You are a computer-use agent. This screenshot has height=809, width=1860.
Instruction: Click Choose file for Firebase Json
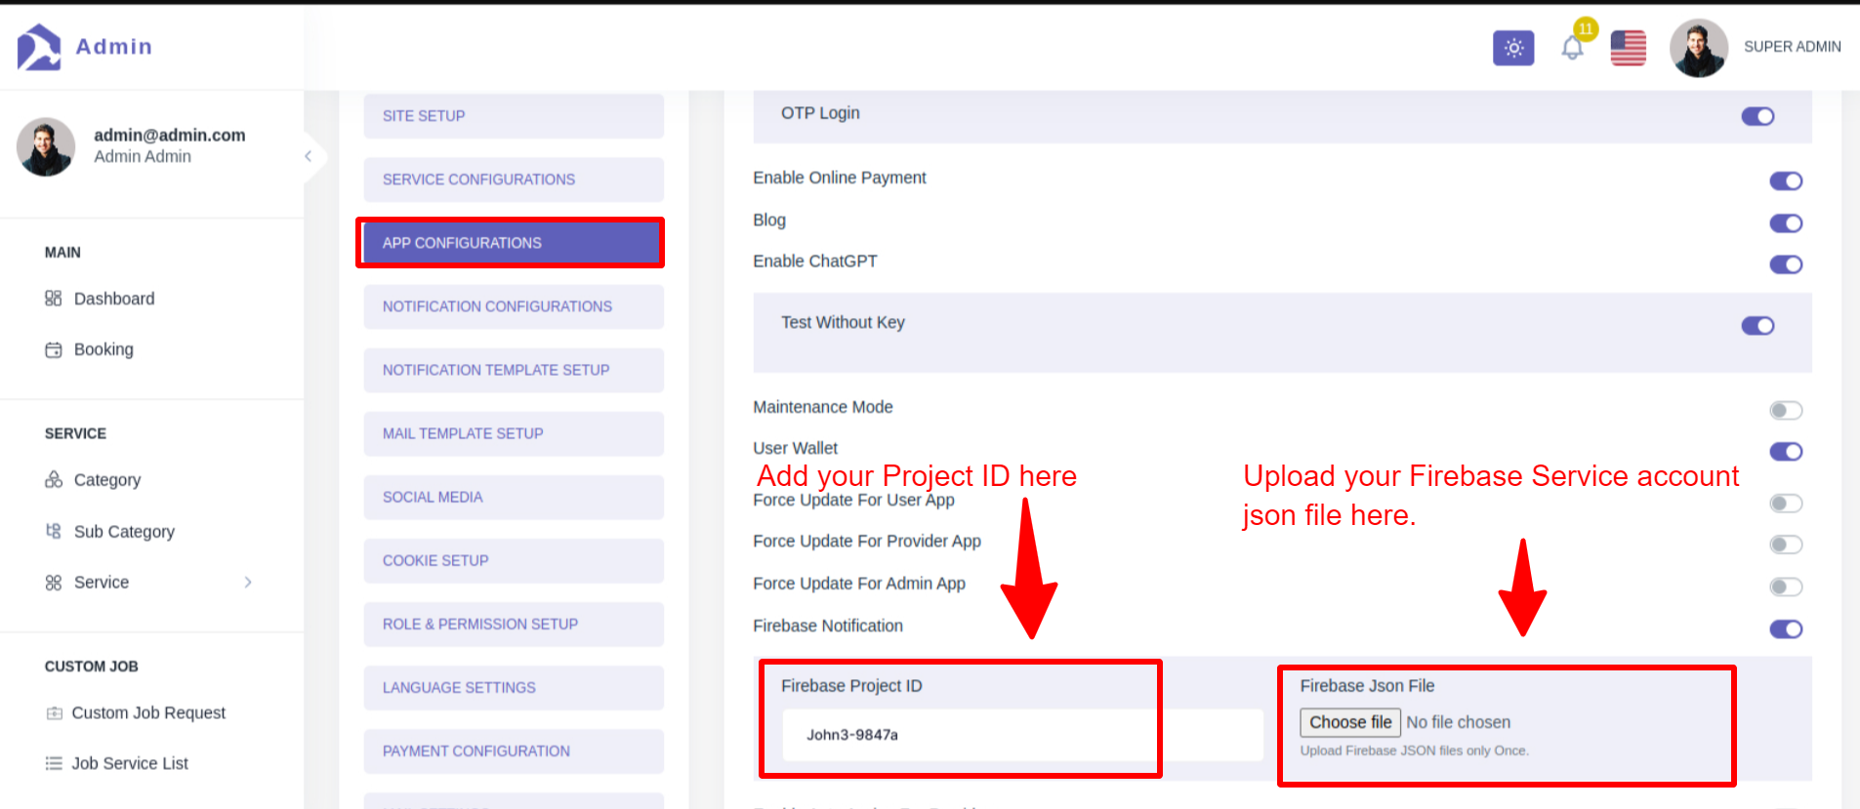1350,722
